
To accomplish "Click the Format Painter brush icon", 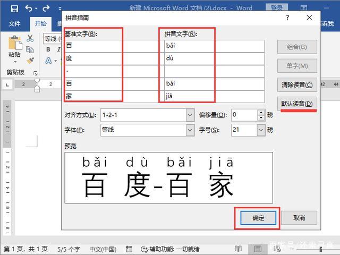I will (30, 61).
